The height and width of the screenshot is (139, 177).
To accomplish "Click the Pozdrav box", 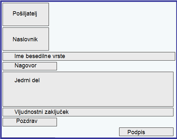I will (x=30, y=122).
